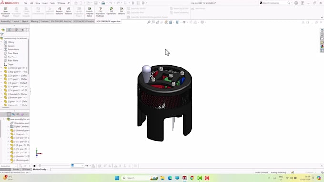Switch to Layout ribbon tab

16,21
